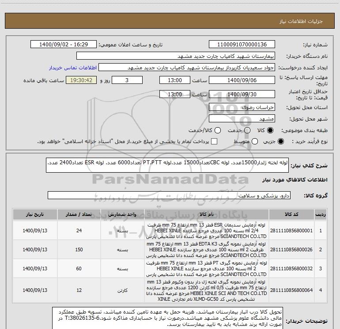This screenshot has width=340, height=329.
Task: Click product code 2811110856800032
Action: click(291, 268)
